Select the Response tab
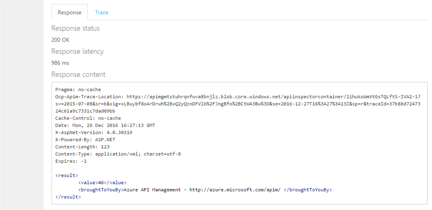The image size is (432, 210). [x=70, y=13]
